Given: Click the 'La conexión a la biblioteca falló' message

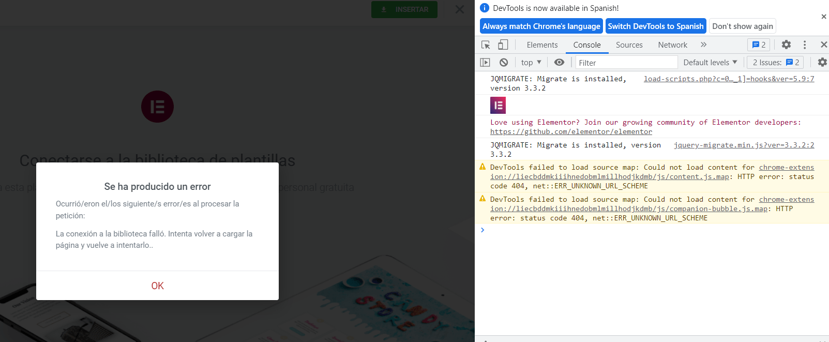Looking at the screenshot, I should pyautogui.click(x=154, y=240).
